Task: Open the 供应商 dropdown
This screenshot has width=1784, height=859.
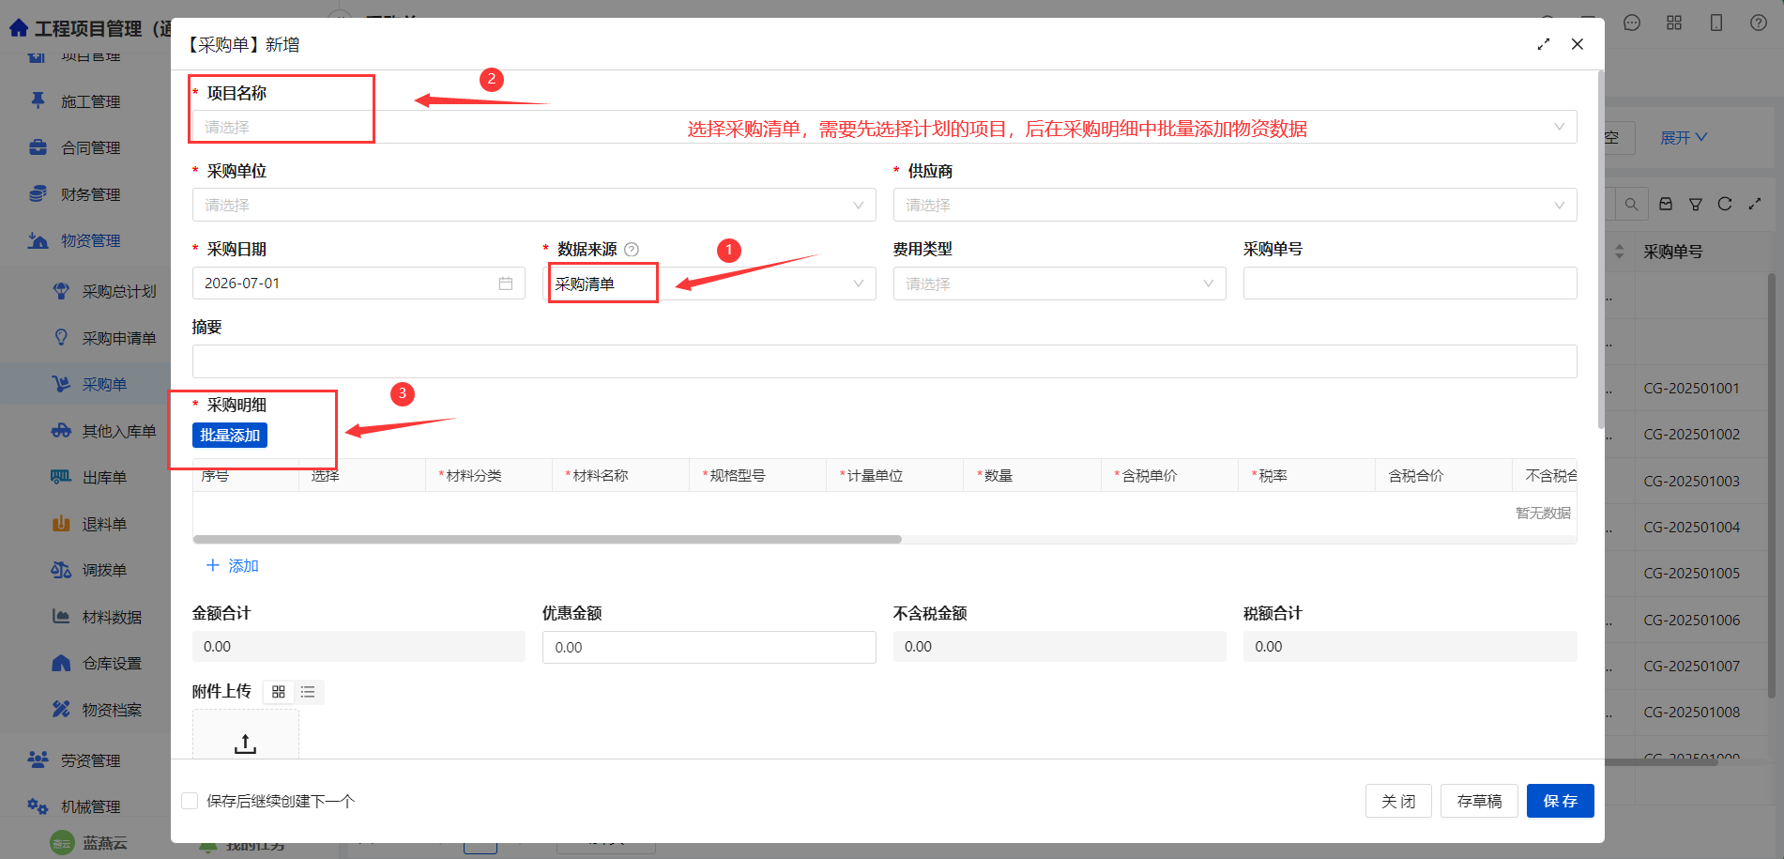Action: tap(1235, 205)
